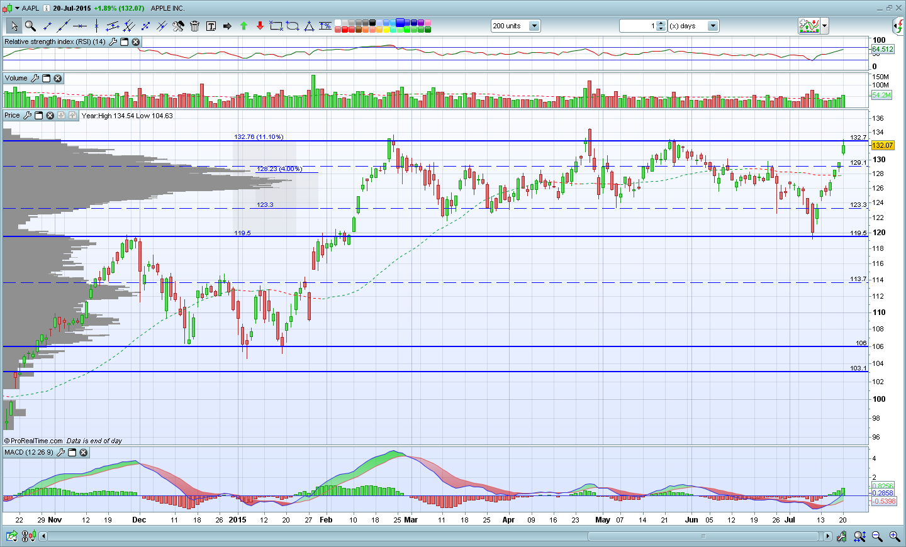Screen dimensions: 906x547
Task: Select the ellipse drawing tool
Action: tap(293, 26)
